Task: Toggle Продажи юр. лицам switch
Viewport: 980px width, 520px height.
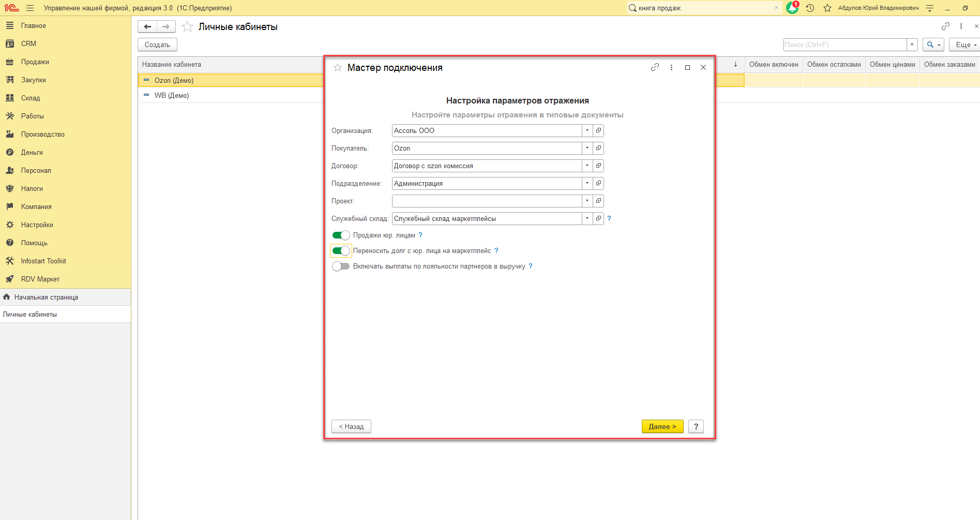Action: click(341, 235)
